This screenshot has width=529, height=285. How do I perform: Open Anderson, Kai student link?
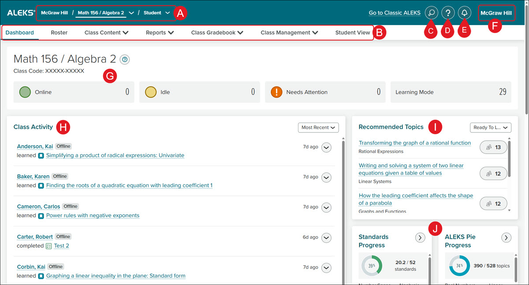(35, 146)
